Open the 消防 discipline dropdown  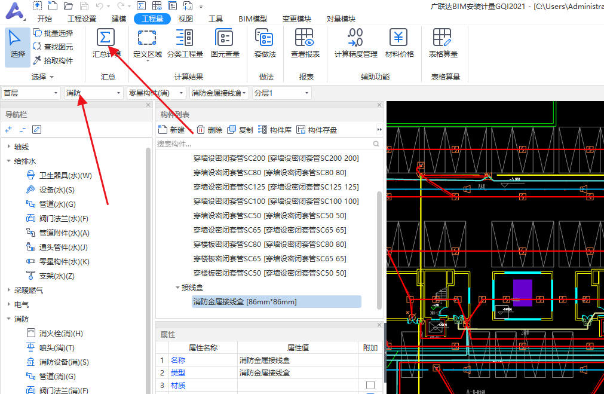coord(93,93)
